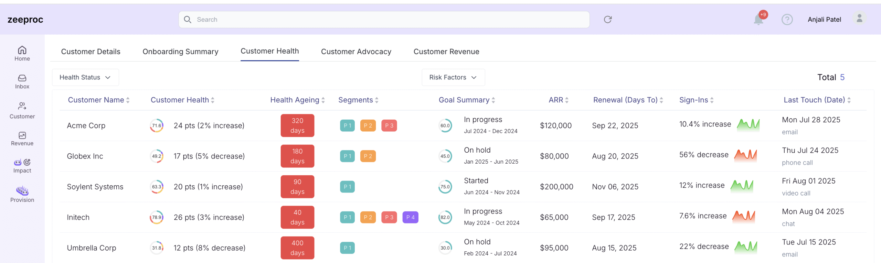Open notifications bell with +9 badge
881x263 pixels.
(x=758, y=20)
